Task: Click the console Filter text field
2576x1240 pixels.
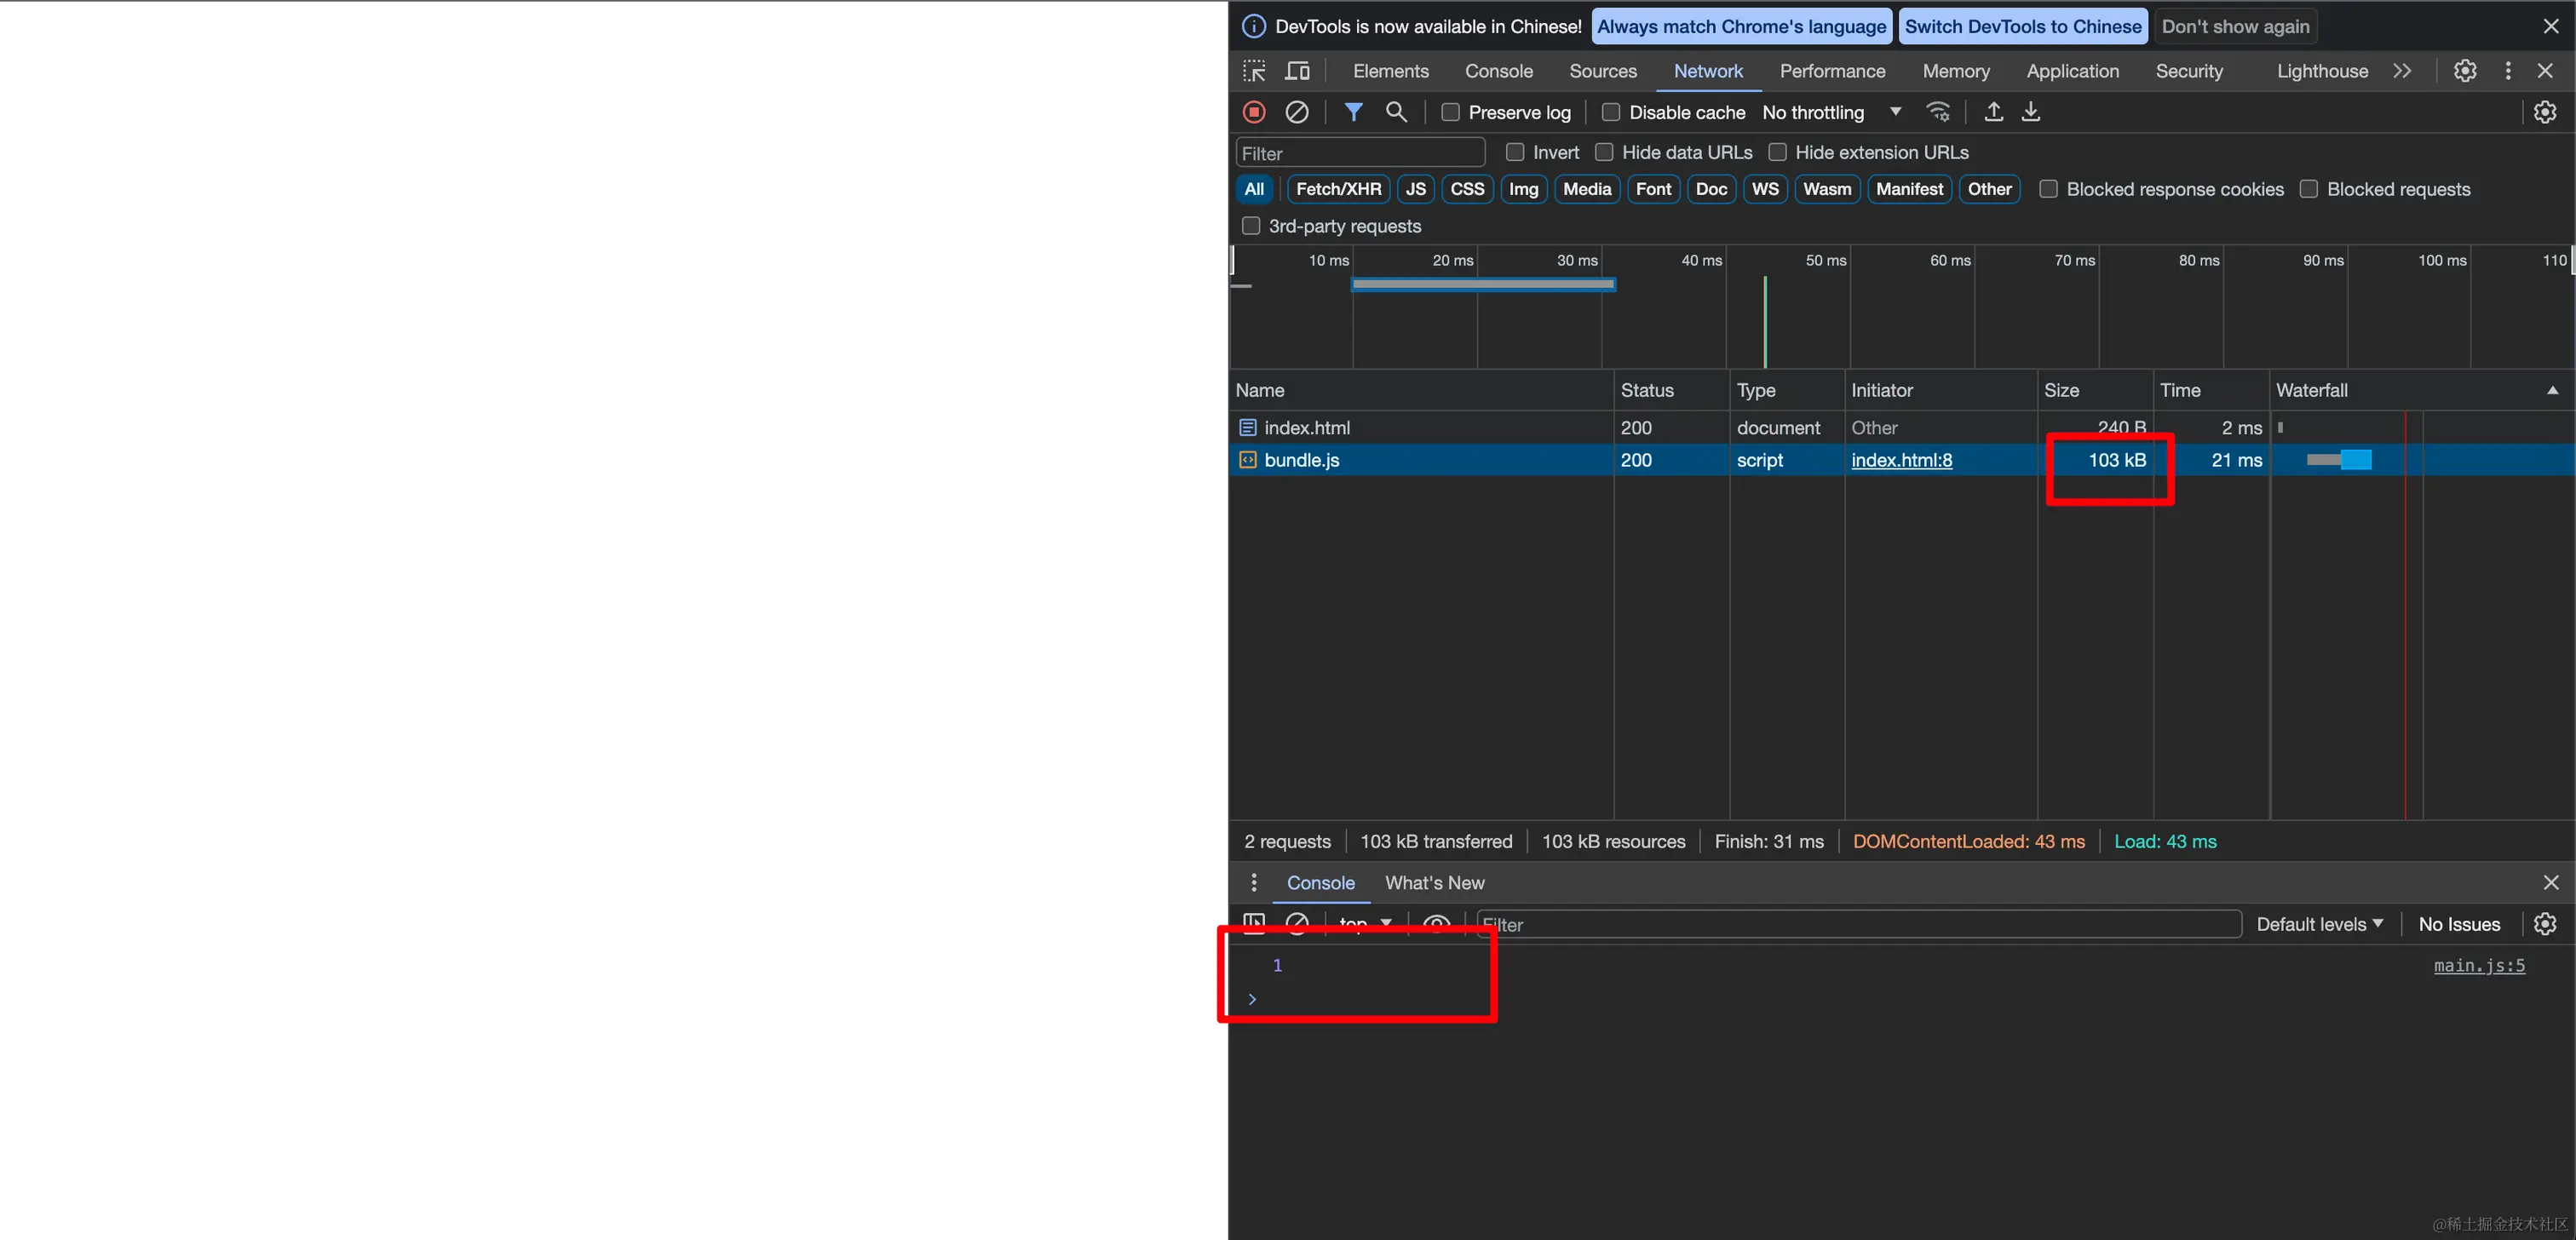Action: (x=1858, y=925)
